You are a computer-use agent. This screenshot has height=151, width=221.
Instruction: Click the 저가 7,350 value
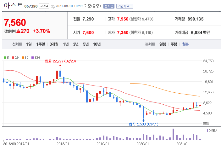coord(123,32)
